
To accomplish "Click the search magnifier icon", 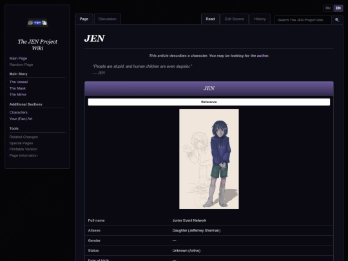I will [x=337, y=20].
